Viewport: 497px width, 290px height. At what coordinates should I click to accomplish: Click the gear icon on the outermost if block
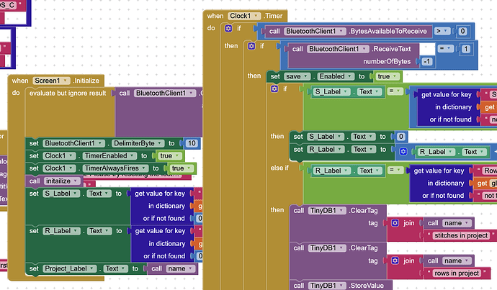(x=229, y=28)
